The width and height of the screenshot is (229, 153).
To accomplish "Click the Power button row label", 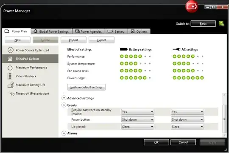I will [x=81, y=119].
